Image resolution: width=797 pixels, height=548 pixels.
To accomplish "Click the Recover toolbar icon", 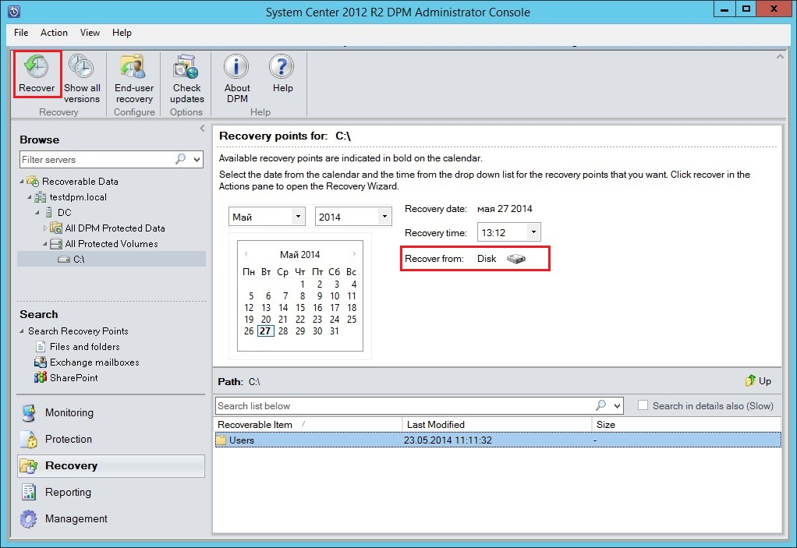I will point(37,67).
